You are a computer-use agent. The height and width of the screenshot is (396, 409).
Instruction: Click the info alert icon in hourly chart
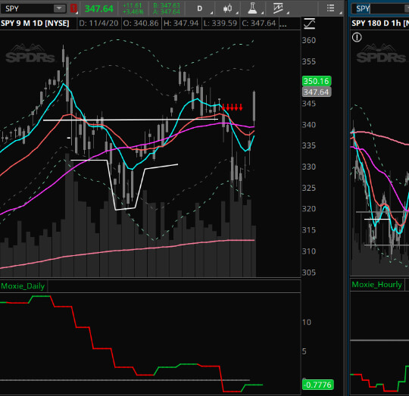[357, 37]
